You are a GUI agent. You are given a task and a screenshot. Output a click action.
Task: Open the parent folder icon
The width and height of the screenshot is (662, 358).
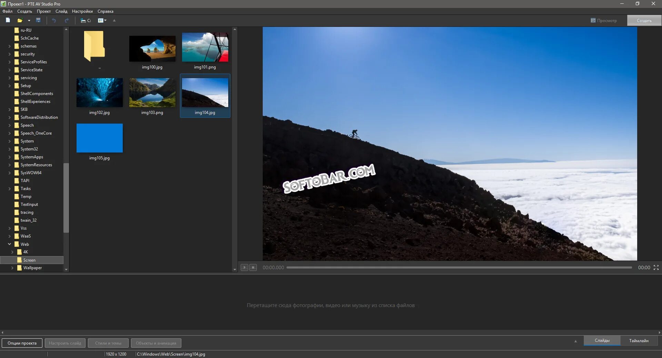click(x=94, y=46)
